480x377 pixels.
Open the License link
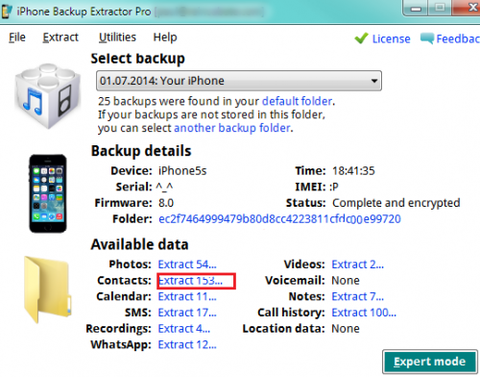(391, 38)
